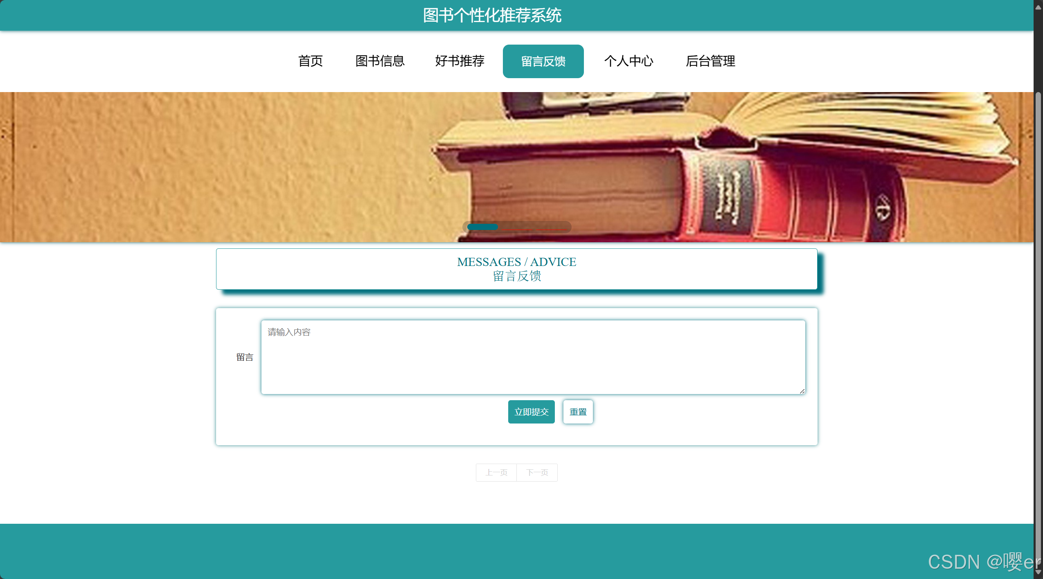Click the 重置 reset button
Viewport: 1043px width, 579px height.
click(578, 412)
